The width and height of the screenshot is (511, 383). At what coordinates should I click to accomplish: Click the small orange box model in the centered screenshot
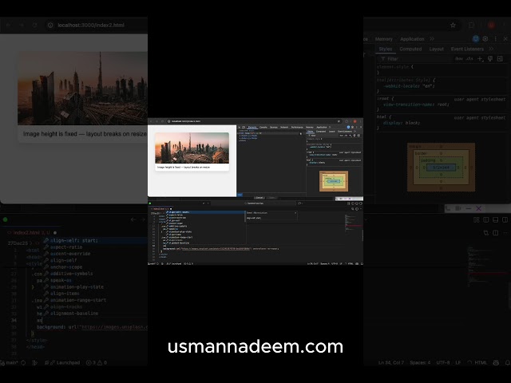click(x=334, y=181)
